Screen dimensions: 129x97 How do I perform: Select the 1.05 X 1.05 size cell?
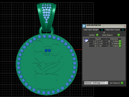[98, 44]
